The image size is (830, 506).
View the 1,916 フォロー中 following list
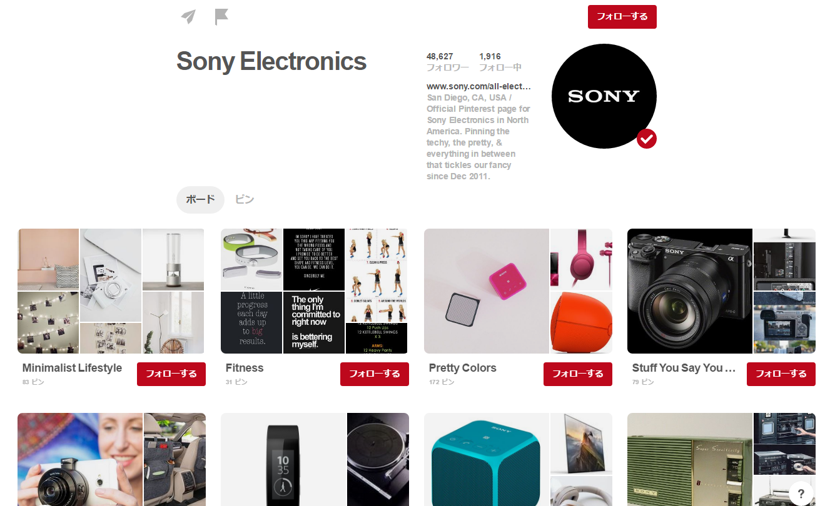(x=500, y=62)
